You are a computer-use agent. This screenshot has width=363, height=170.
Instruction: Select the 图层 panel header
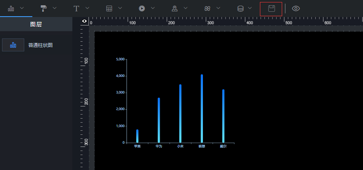(x=36, y=24)
